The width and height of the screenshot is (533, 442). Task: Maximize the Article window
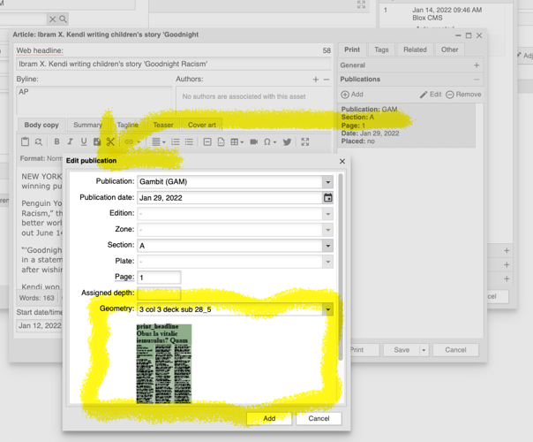pos(469,35)
